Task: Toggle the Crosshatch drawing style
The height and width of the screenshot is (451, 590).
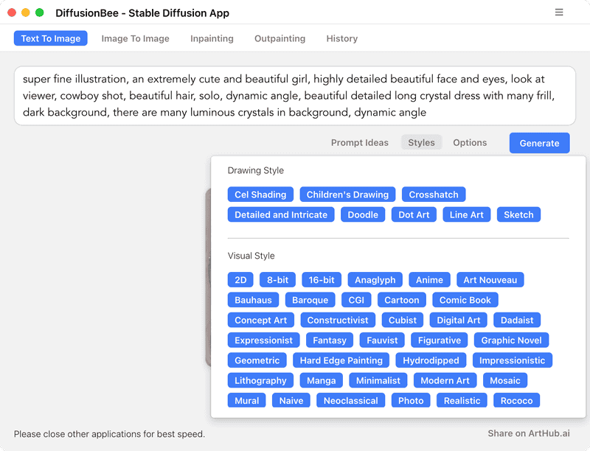Action: (434, 195)
